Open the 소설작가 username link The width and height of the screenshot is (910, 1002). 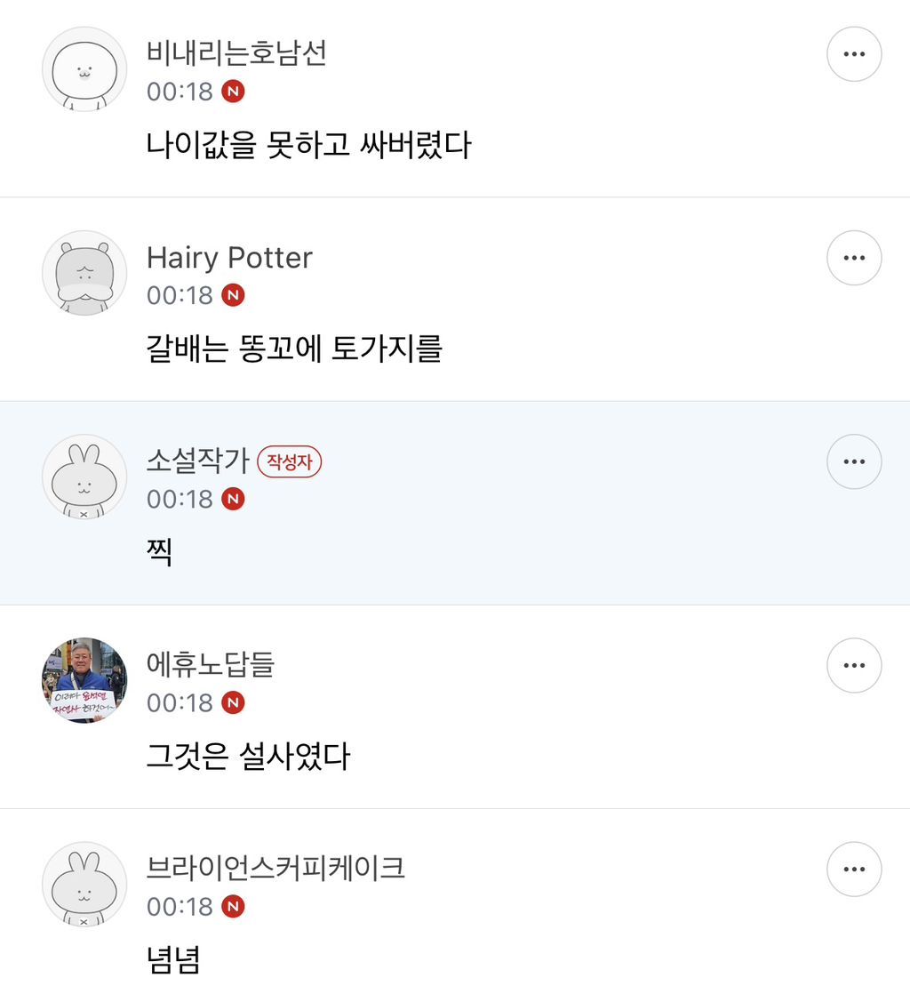198,461
